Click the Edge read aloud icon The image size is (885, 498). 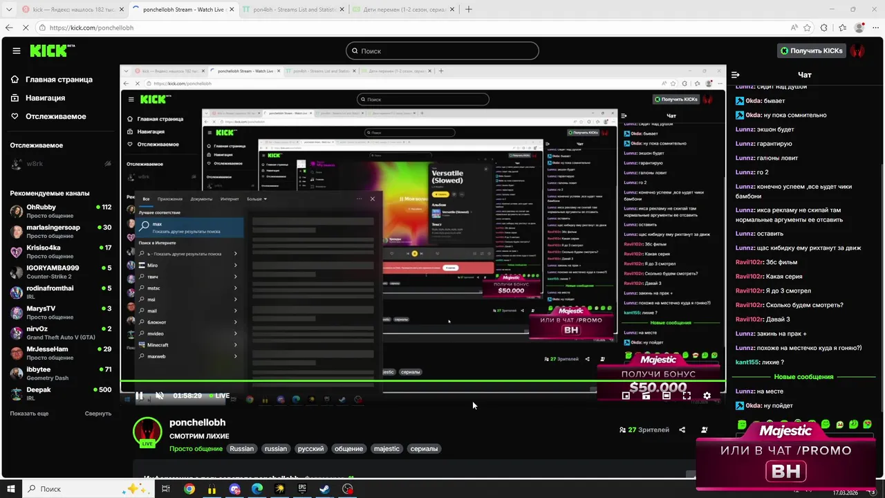click(794, 28)
